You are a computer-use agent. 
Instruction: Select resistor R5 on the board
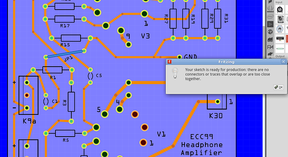pyautogui.click(x=65, y=133)
